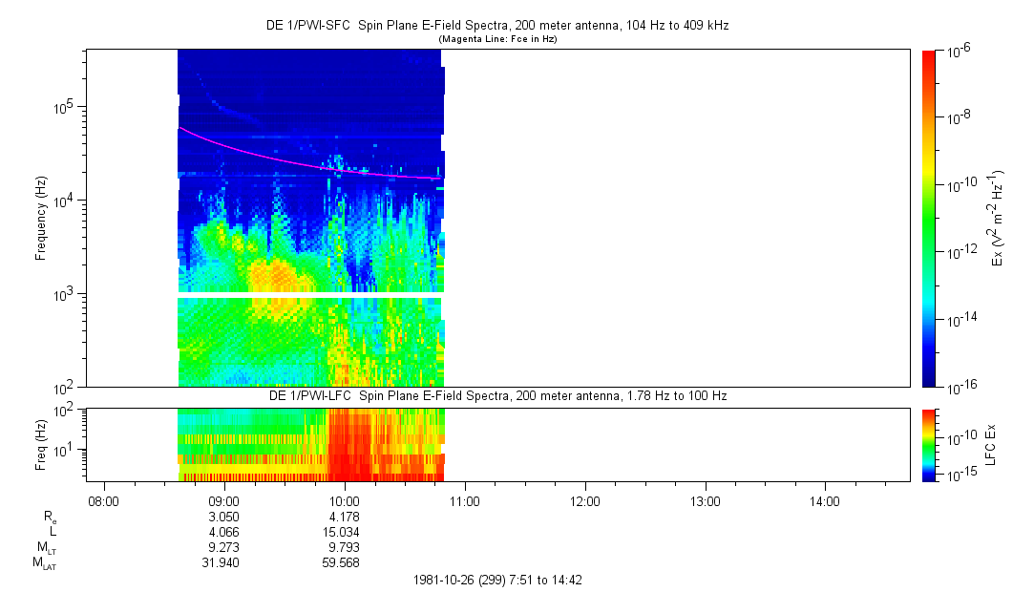The image size is (1034, 592).
Task: Click the SFC spectra plot title text
Action: (497, 26)
